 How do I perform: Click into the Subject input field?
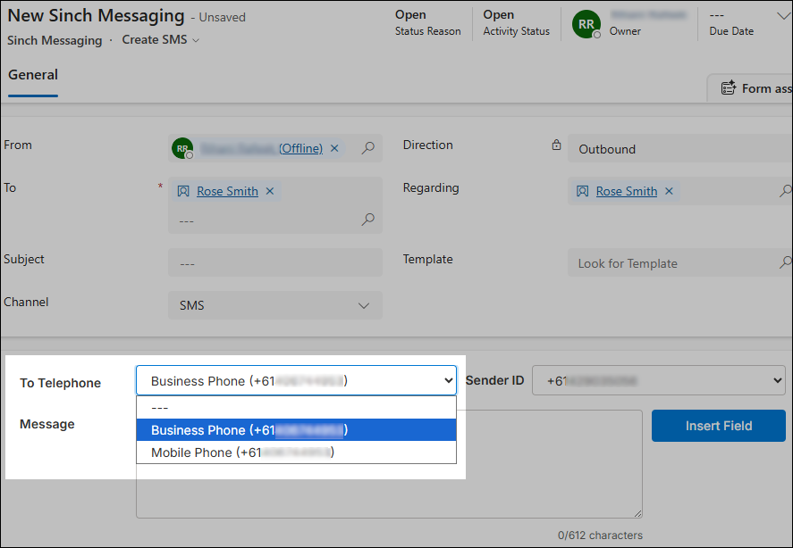pyautogui.click(x=275, y=262)
